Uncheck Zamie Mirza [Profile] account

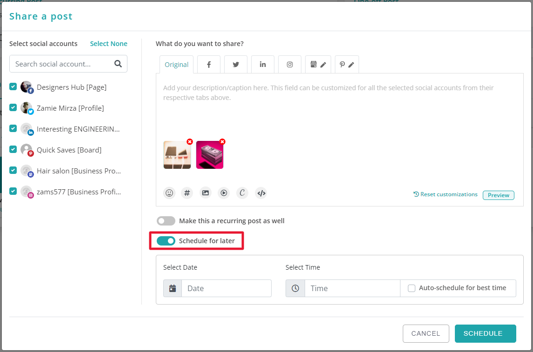(x=13, y=107)
